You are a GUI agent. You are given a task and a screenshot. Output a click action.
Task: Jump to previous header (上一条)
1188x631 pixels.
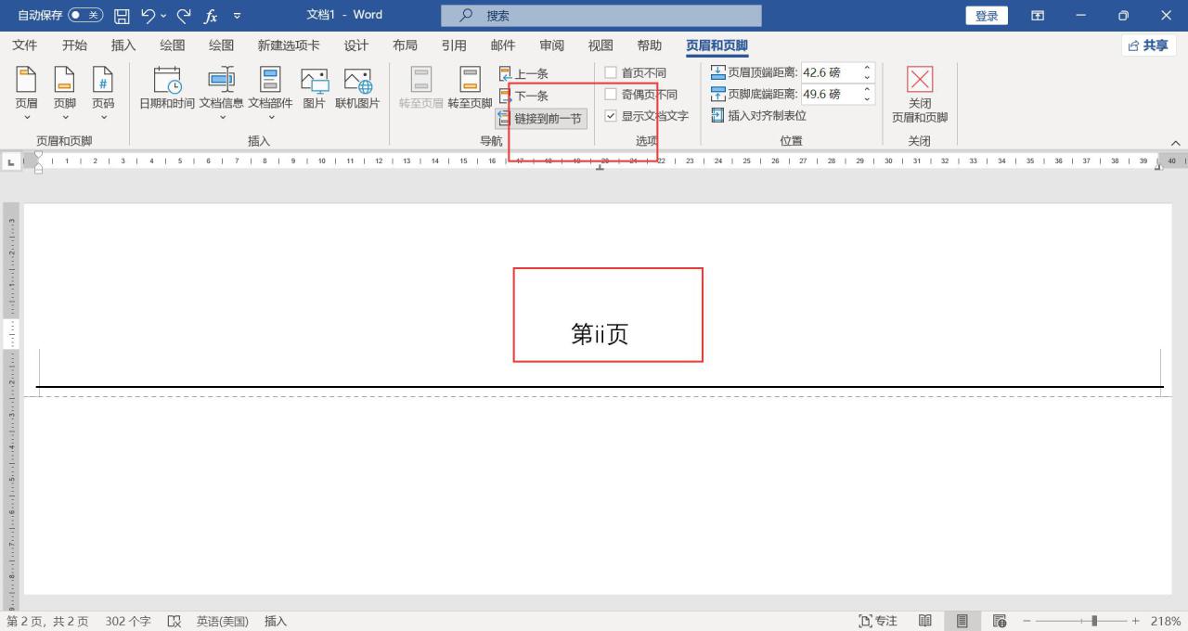(524, 73)
